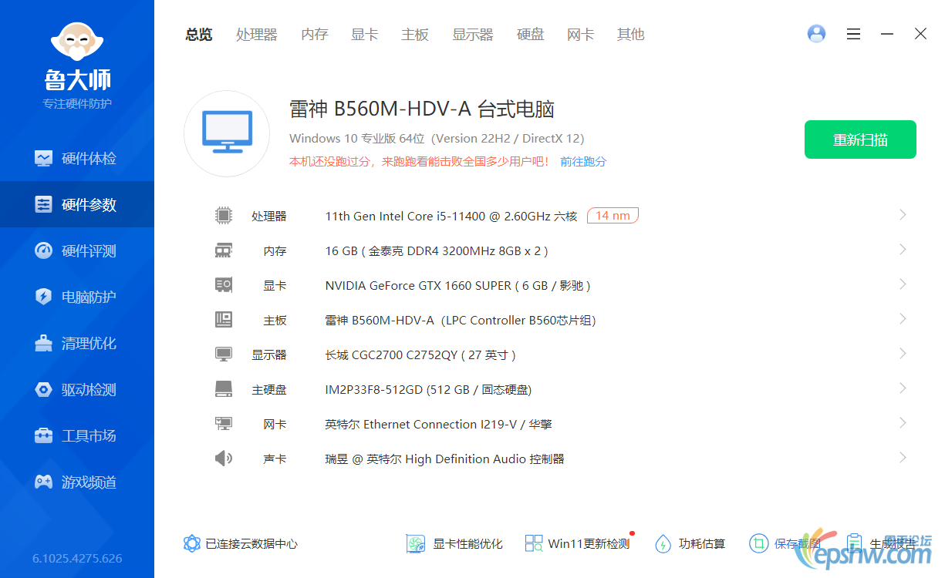The height and width of the screenshot is (578, 945).
Task: Expand the 主硬盘 row chevron
Action: tap(903, 388)
